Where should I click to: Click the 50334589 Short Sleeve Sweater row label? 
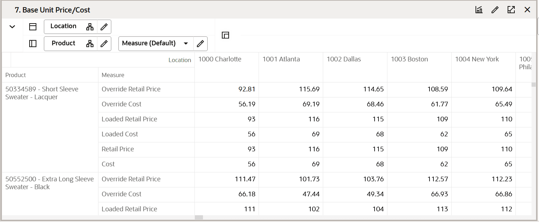pyautogui.click(x=42, y=93)
